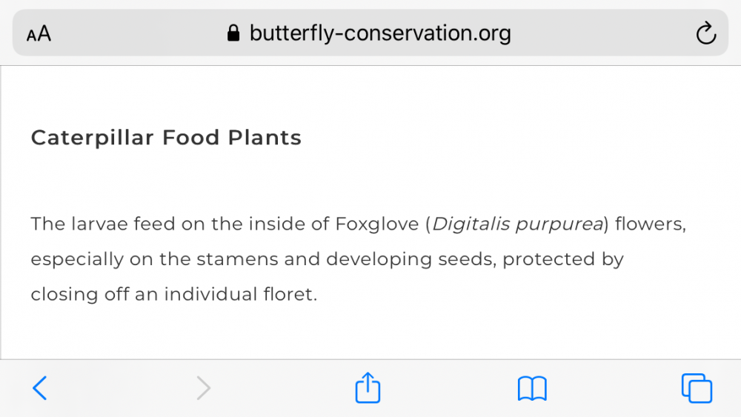Tap the word 'flowers' at the line end
The width and height of the screenshot is (741, 417).
648,224
